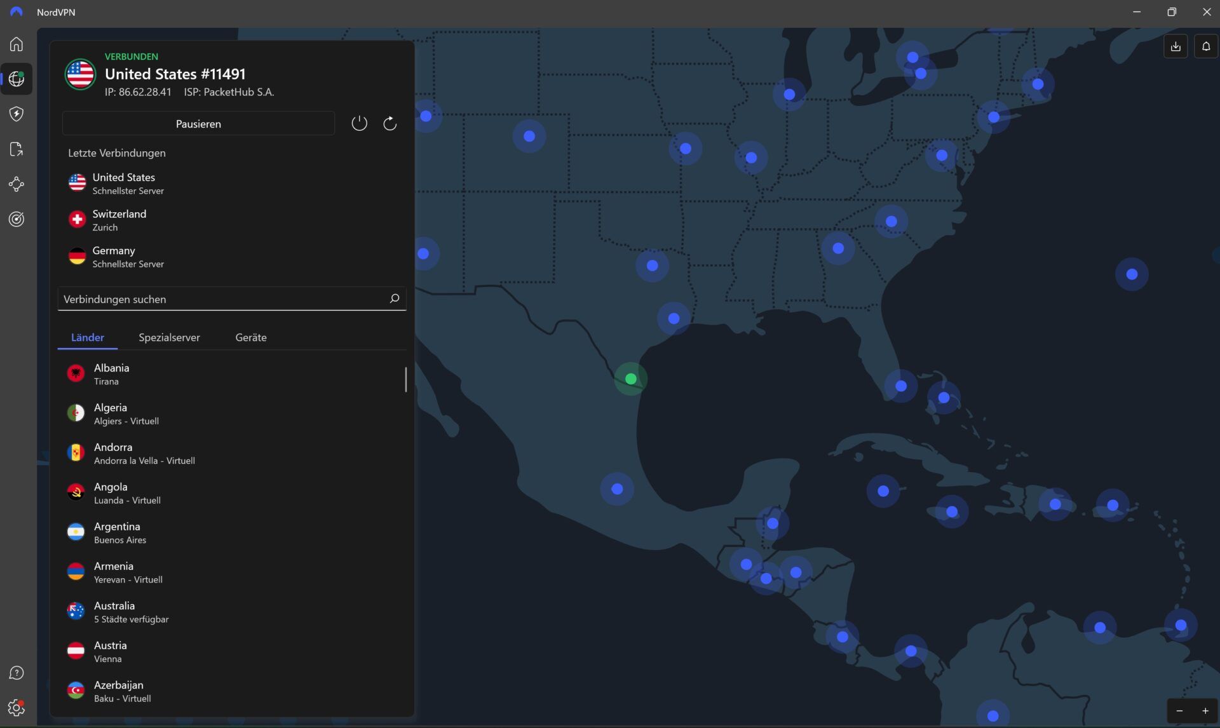Open the Dark Web Monitor target icon
The width and height of the screenshot is (1220, 728).
(x=17, y=219)
